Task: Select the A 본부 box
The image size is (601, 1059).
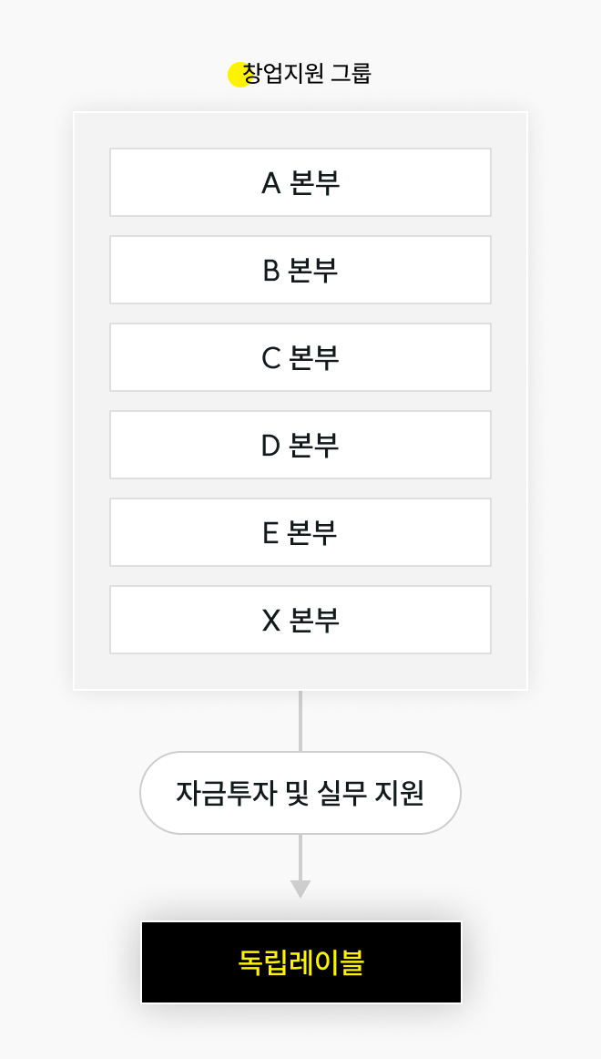Action: (300, 182)
